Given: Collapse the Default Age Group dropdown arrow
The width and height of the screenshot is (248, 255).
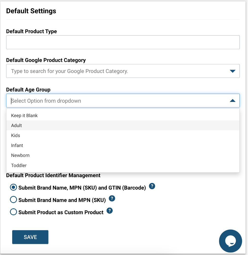Looking at the screenshot, I should click(x=233, y=101).
